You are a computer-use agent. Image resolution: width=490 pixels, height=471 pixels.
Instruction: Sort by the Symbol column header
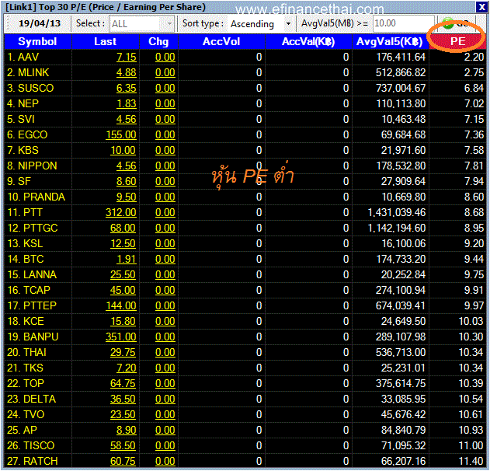pyautogui.click(x=37, y=42)
